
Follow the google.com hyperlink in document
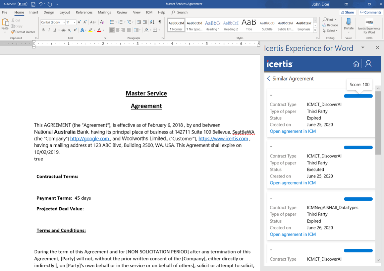pyautogui.click(x=90, y=139)
